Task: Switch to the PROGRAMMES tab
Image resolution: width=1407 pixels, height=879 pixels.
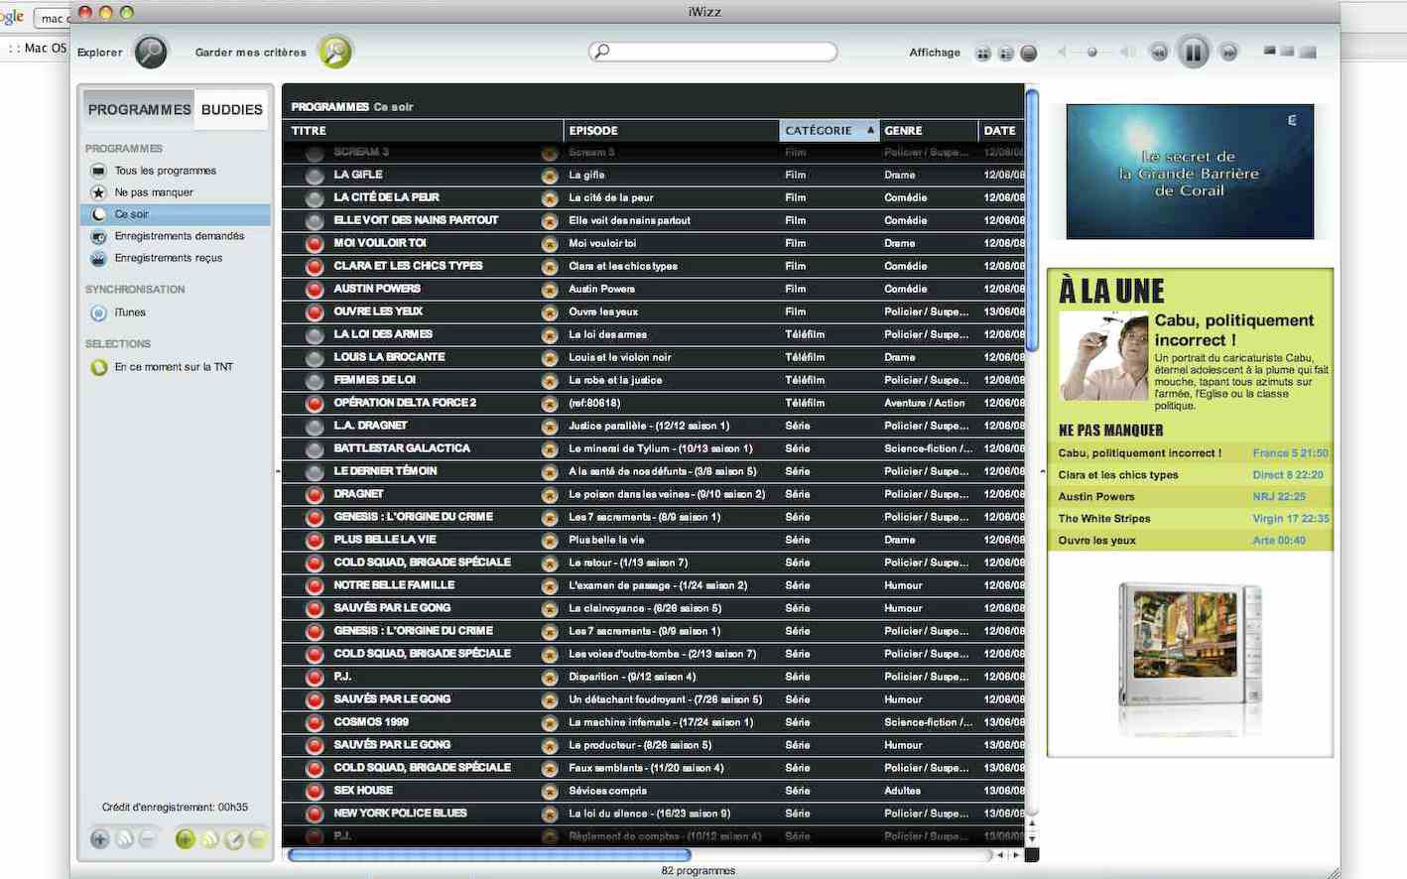Action: coord(139,109)
